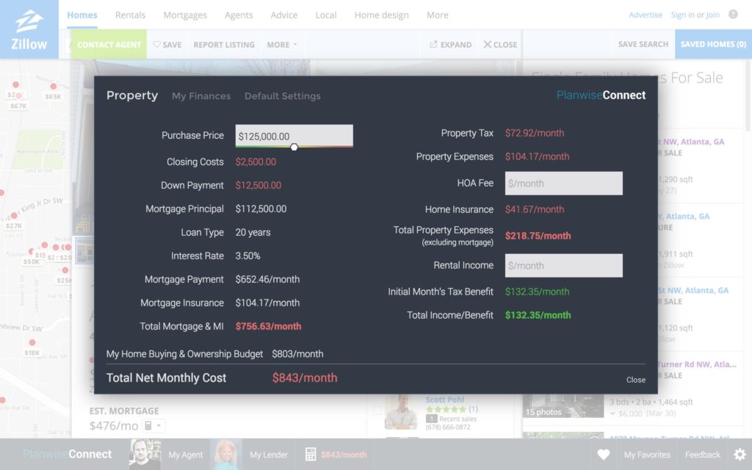Image resolution: width=752 pixels, height=470 pixels.
Task: Click the Purchase Price input field
Action: (294, 136)
